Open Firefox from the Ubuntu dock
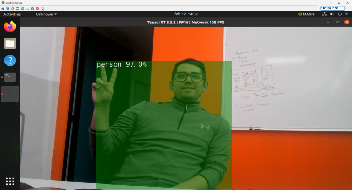Image resolution: width=352 pixels, height=190 pixels. pos(10,26)
